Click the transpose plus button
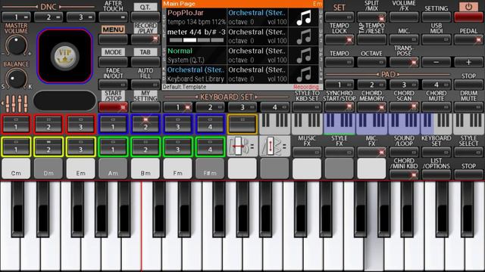Screen dimensions: 485x272 [468, 62]
